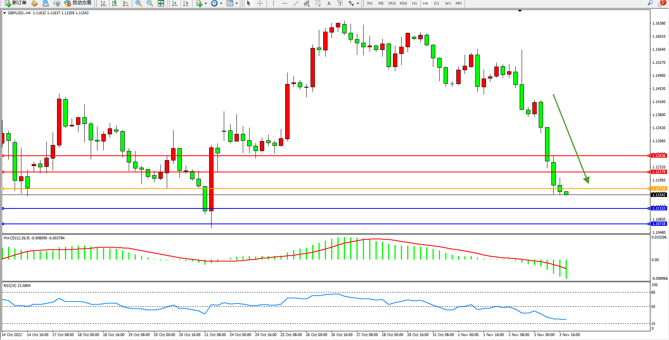Select the text label tool
This screenshot has width=669, height=340.
[340, 3]
